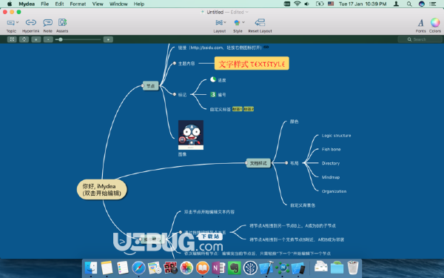Open the Edit menu
The image size is (444, 278).
point(59,4)
